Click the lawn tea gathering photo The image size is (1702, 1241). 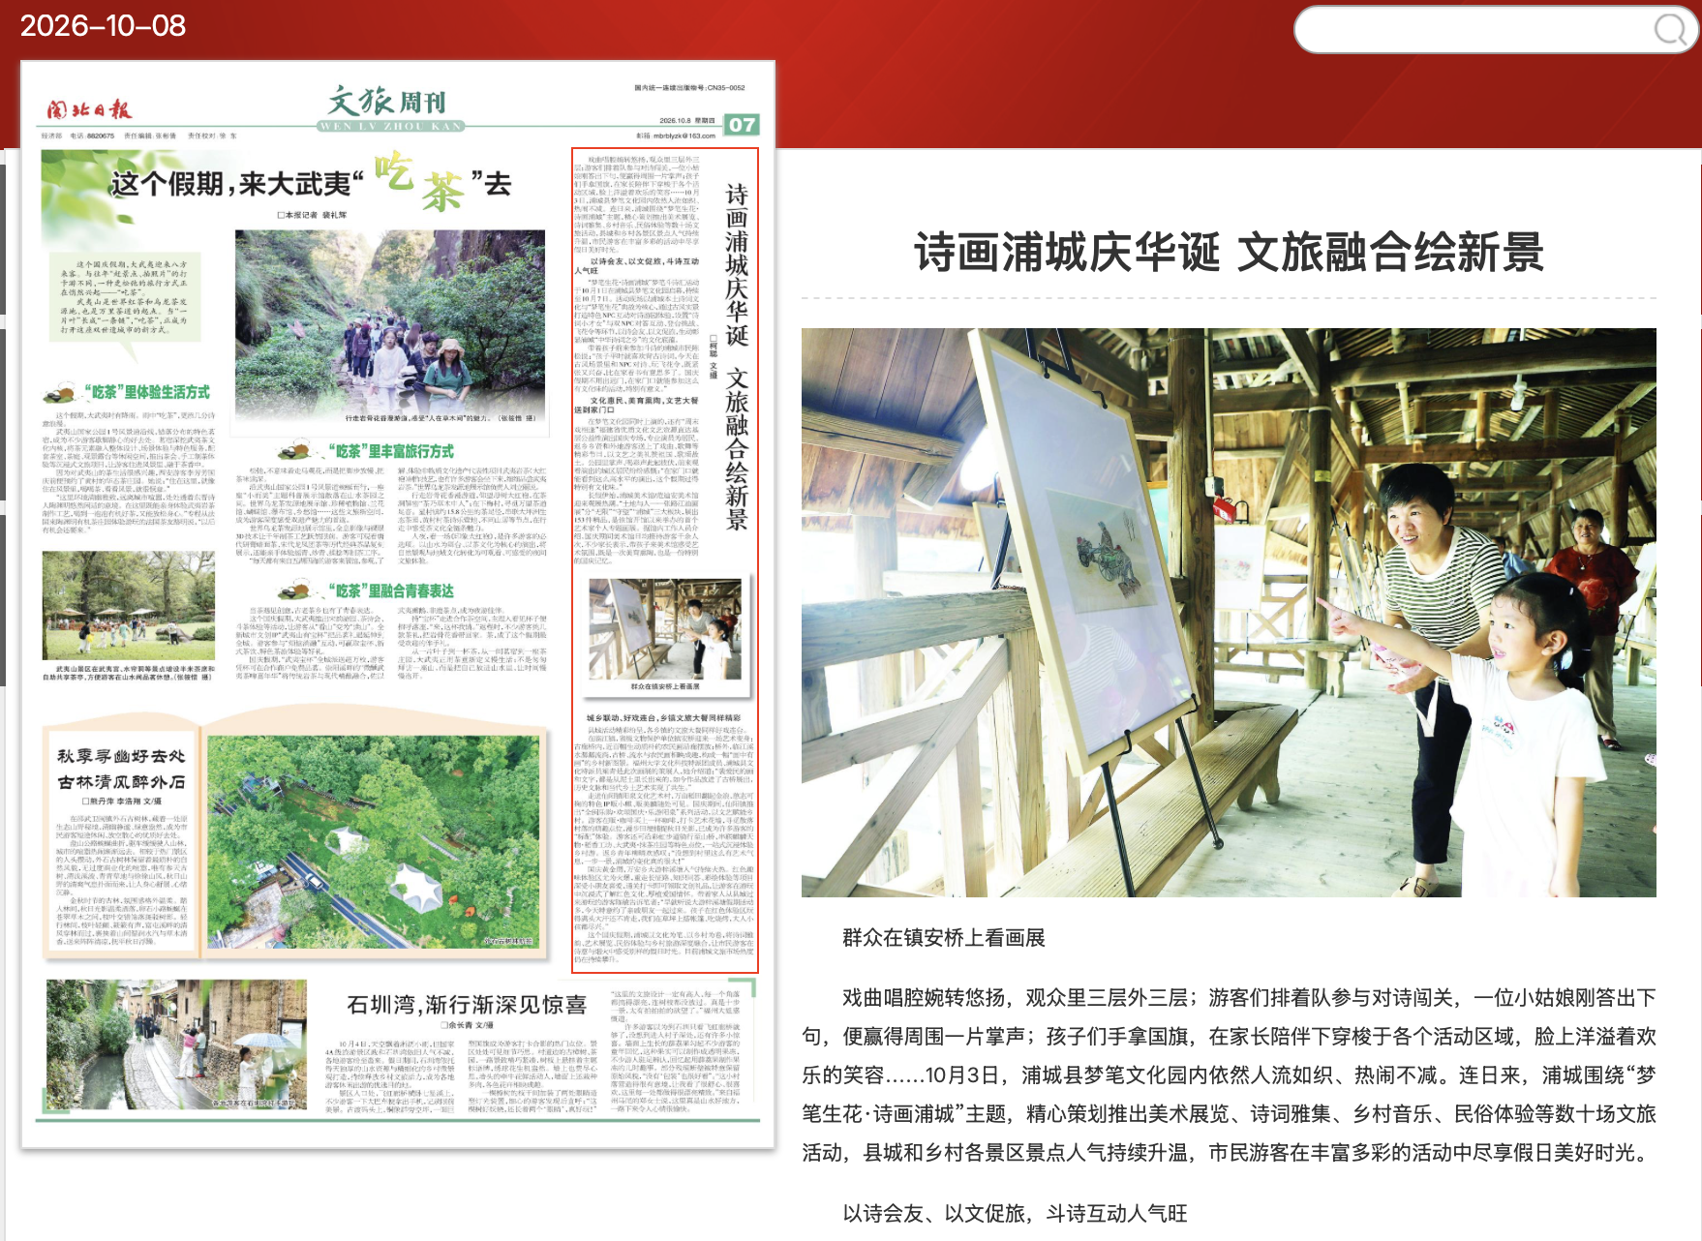click(129, 606)
